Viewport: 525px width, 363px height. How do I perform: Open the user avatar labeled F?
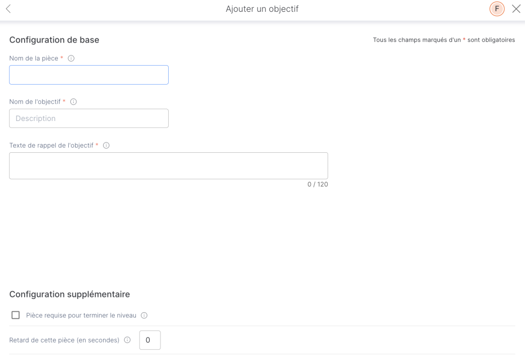click(x=497, y=9)
